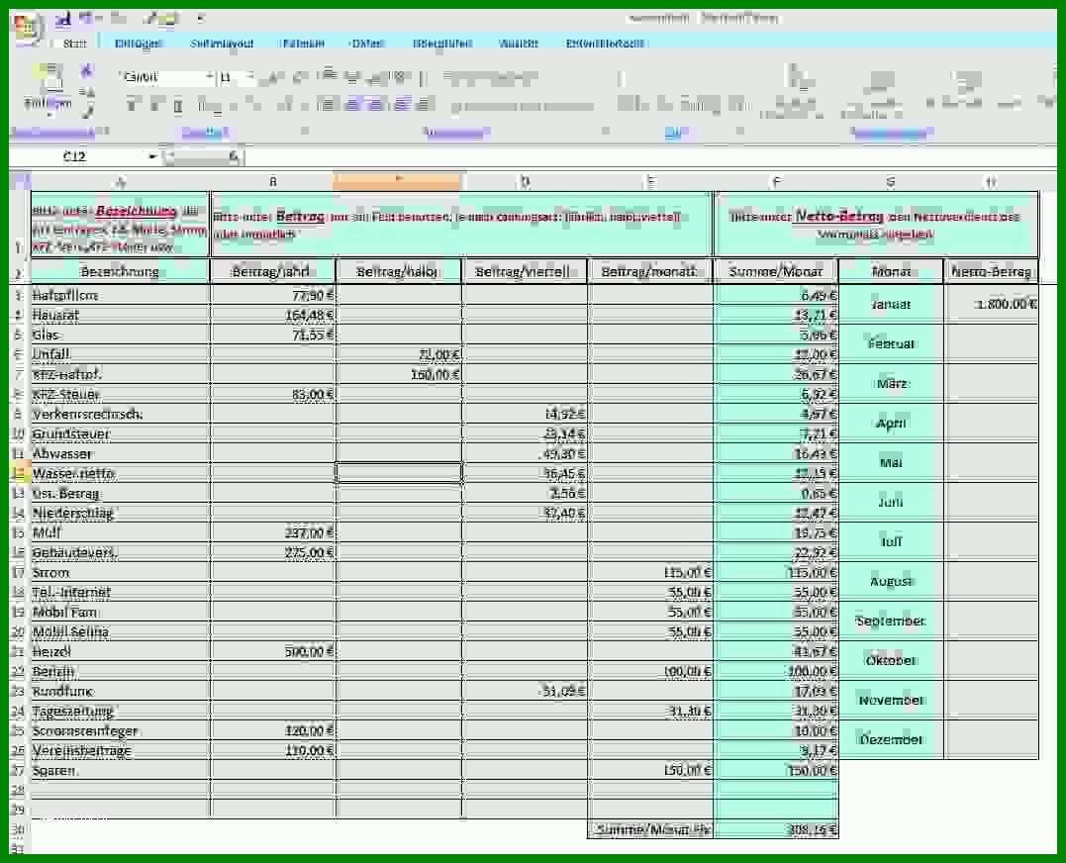Click the 1.800,00 € Netto-Betrag cell
Image resolution: width=1066 pixels, height=863 pixels.
(991, 305)
